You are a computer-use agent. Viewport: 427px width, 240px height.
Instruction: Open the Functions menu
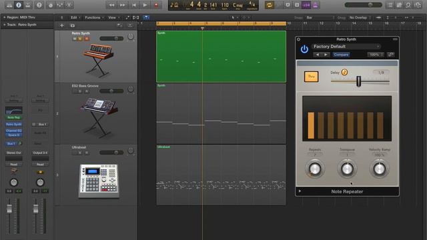click(94, 17)
